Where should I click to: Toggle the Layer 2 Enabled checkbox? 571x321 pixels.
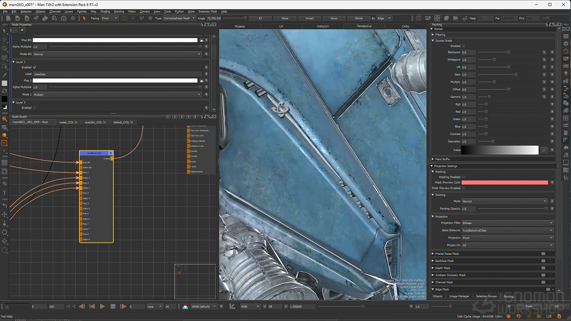(x=34, y=67)
